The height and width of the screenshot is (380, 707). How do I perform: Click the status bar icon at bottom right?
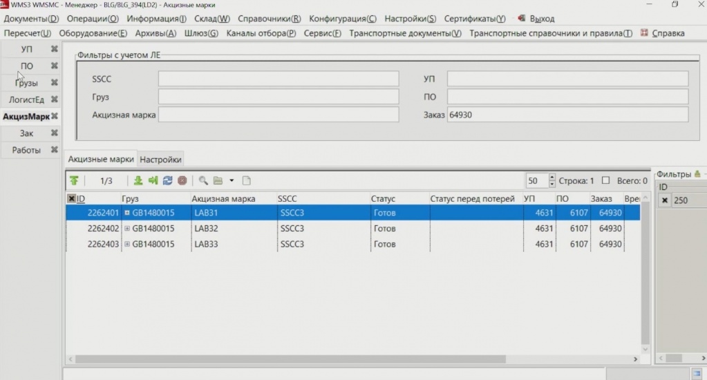tap(697, 374)
